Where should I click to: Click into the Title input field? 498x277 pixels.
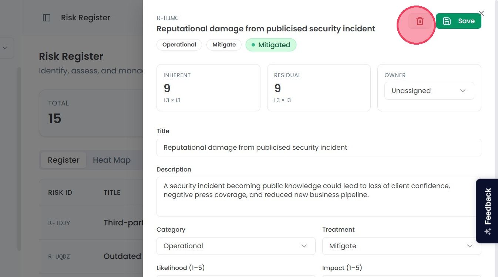[x=319, y=148]
